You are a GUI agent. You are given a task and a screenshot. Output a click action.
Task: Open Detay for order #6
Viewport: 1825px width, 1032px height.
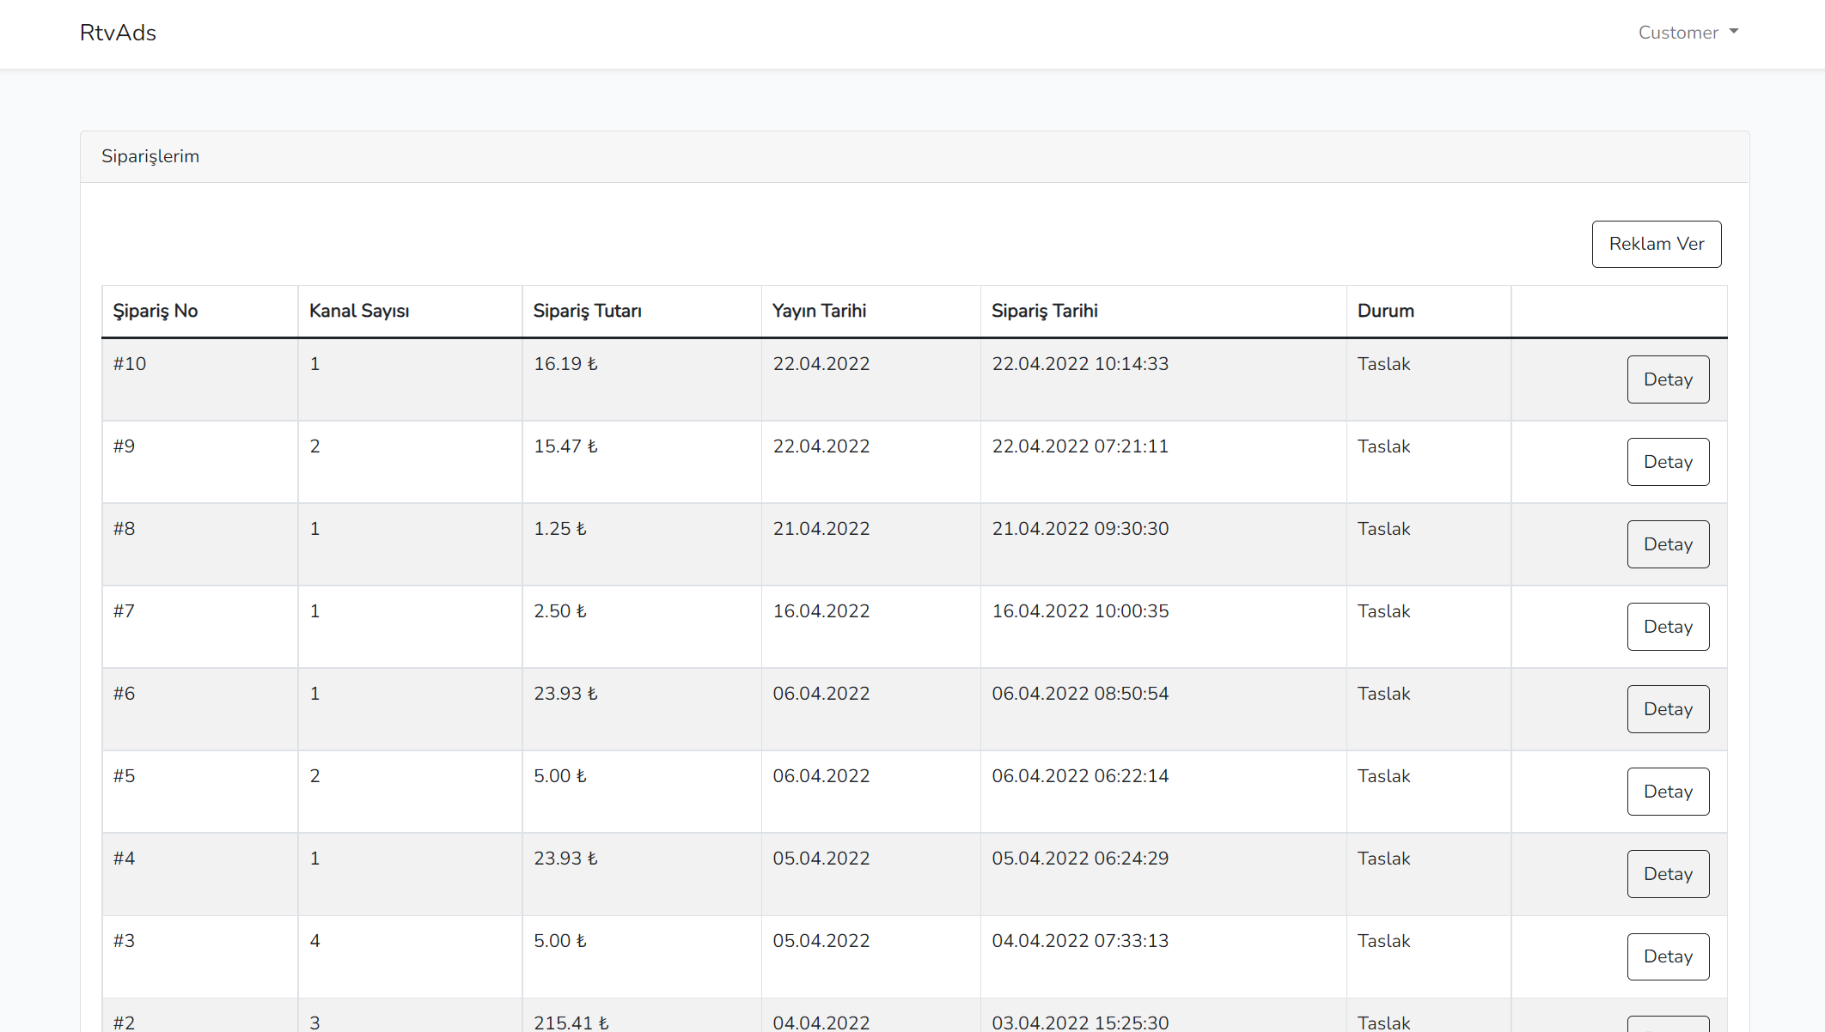[1668, 709]
